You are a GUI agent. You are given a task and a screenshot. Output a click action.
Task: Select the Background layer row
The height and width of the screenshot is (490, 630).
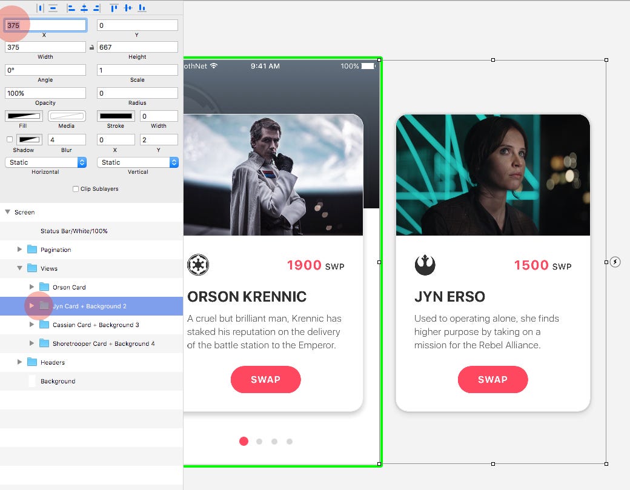tap(91, 381)
